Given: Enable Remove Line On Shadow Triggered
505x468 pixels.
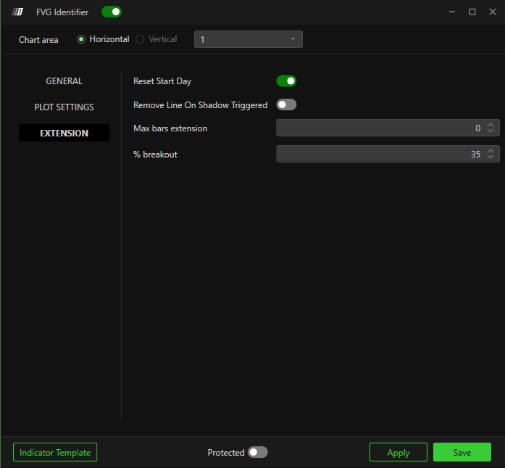Looking at the screenshot, I should coord(286,105).
